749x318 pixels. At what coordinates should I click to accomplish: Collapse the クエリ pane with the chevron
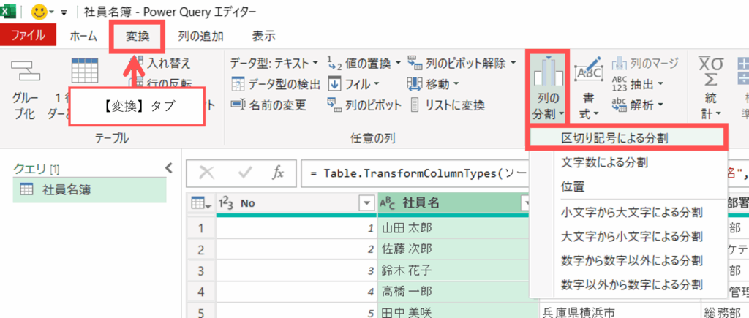coord(169,168)
